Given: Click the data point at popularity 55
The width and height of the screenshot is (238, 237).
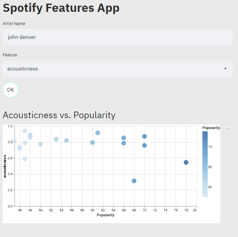Looking at the screenshot, I should pyautogui.click(x=67, y=140).
